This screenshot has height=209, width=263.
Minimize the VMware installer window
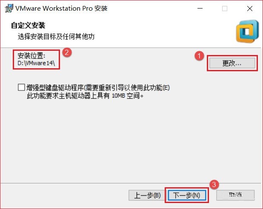[200, 9]
